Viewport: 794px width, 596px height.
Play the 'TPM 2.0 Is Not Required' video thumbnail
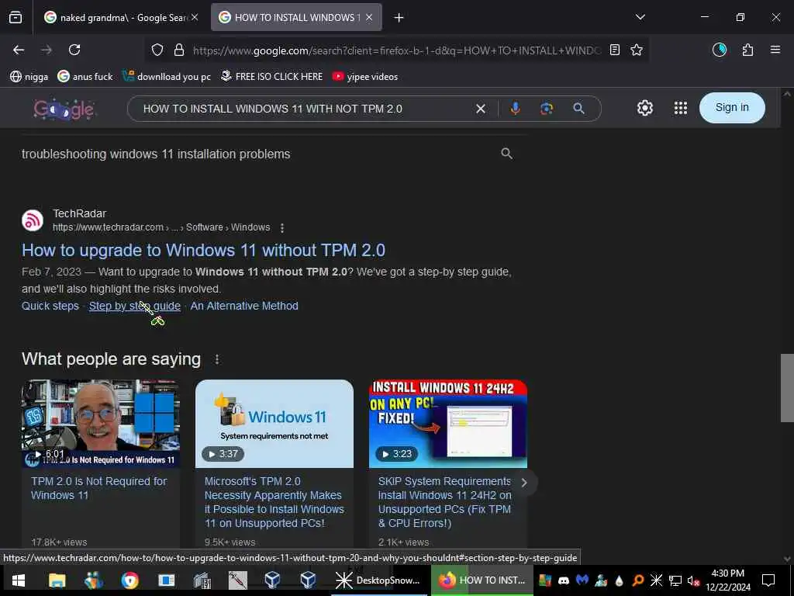(x=101, y=423)
